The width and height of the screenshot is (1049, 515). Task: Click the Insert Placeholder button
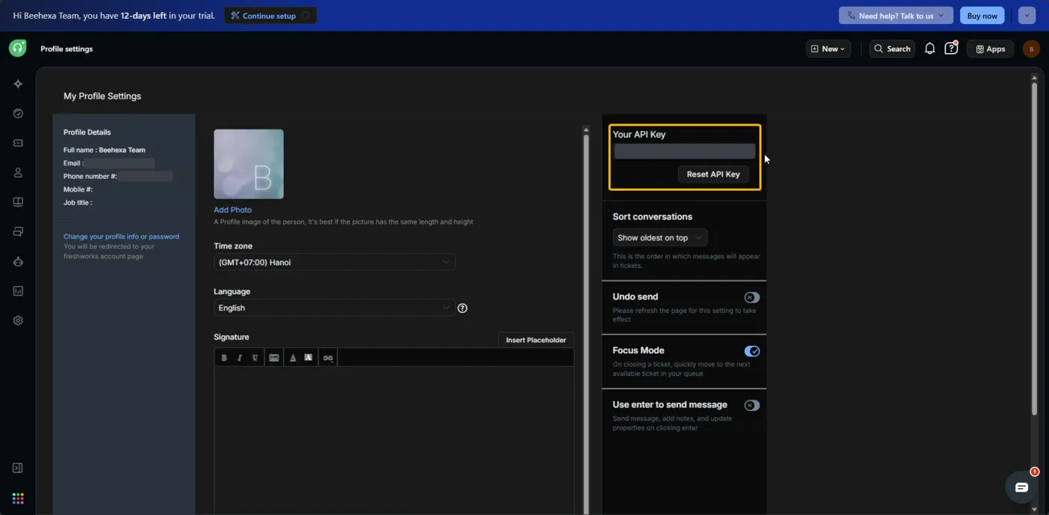click(536, 340)
